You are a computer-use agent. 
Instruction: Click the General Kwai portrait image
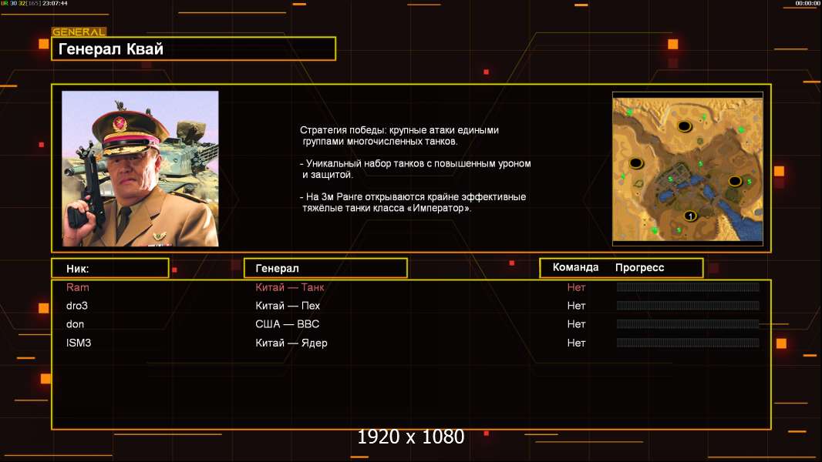[x=140, y=169]
